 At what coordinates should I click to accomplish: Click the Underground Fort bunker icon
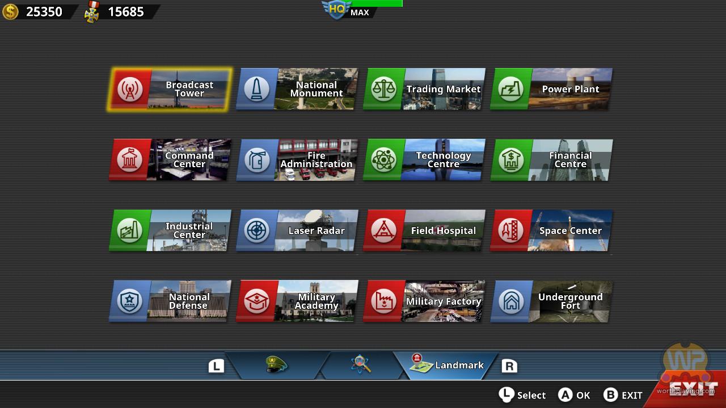tap(511, 301)
